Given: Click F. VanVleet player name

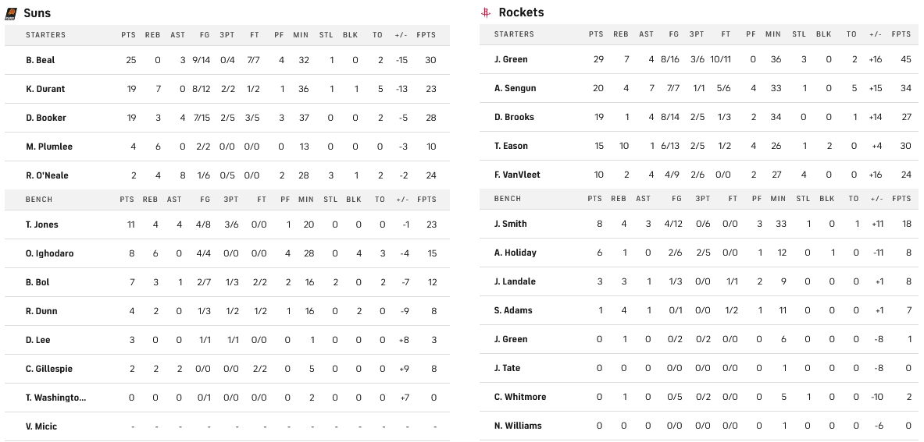Looking at the screenshot, I should (517, 175).
